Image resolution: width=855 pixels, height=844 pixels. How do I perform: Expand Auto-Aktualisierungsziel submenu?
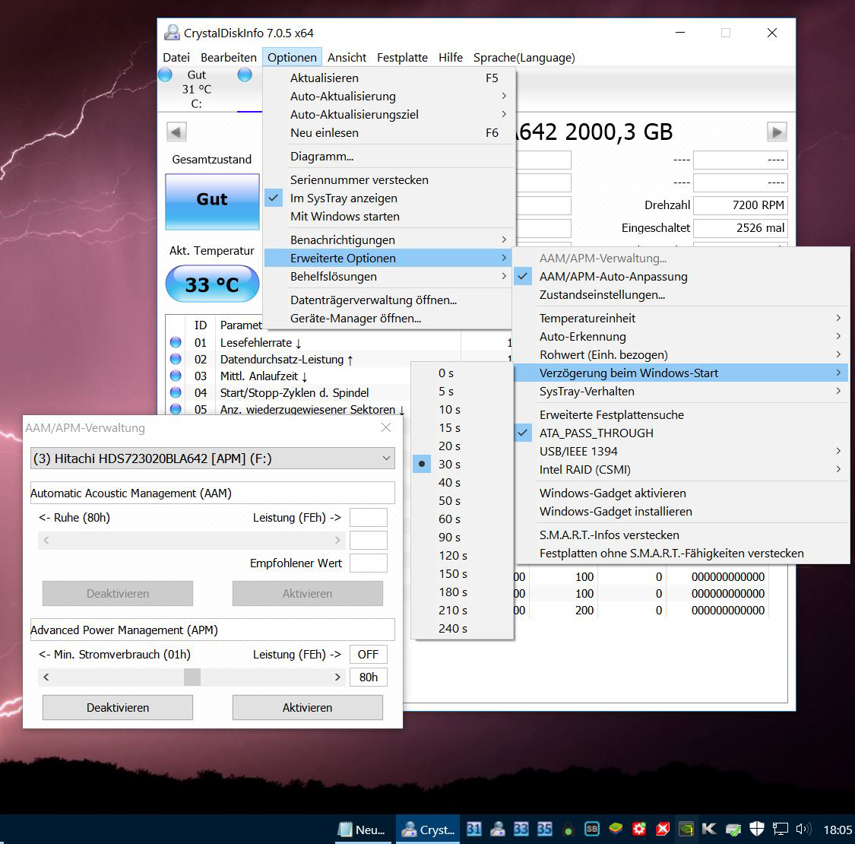[389, 115]
